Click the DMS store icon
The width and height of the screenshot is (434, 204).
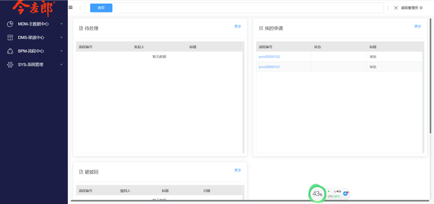(10, 37)
